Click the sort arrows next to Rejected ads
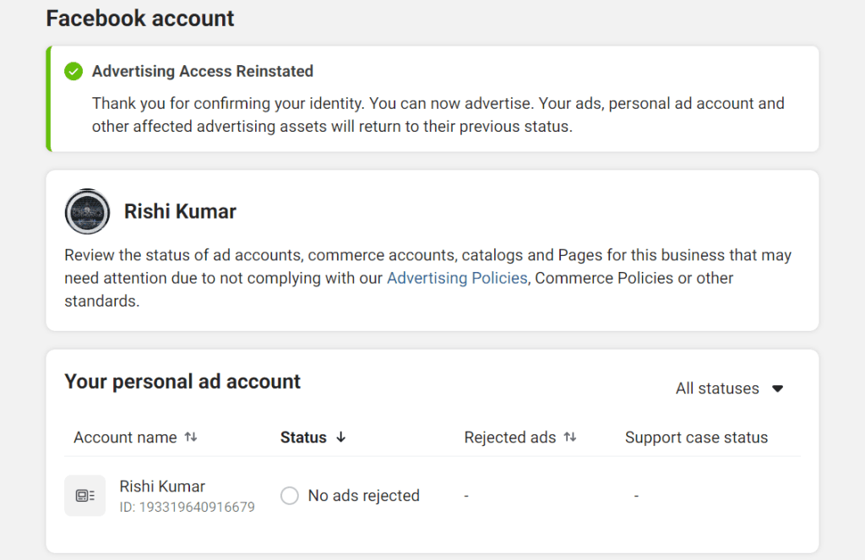This screenshot has width=865, height=560. 570,437
